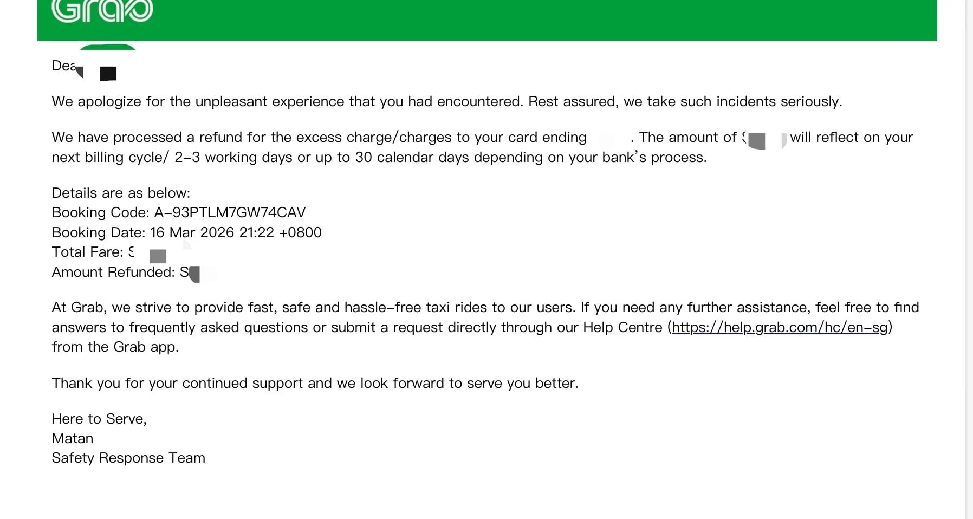Click the gray redacted refund amount in paragraph
Viewport: 973px width, 519px height.
click(757, 141)
